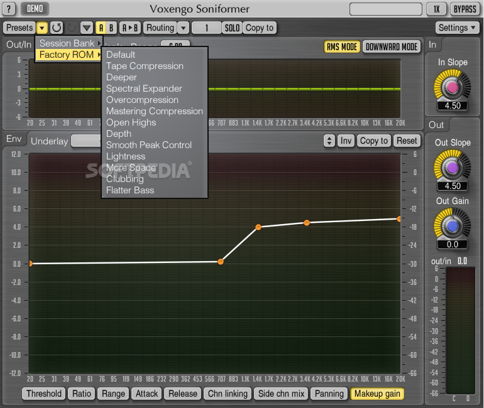Click the Out Gain 0.0 value

click(453, 244)
